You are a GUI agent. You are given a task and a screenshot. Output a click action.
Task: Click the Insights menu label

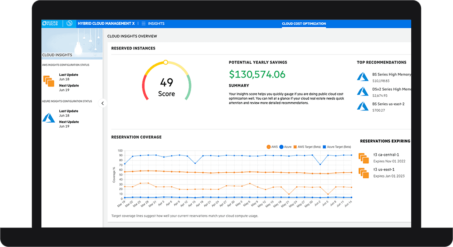(x=156, y=24)
